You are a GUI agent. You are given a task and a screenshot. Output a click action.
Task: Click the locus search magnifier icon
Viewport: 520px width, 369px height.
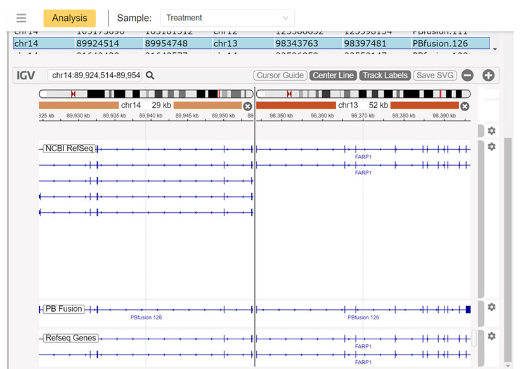tap(150, 76)
